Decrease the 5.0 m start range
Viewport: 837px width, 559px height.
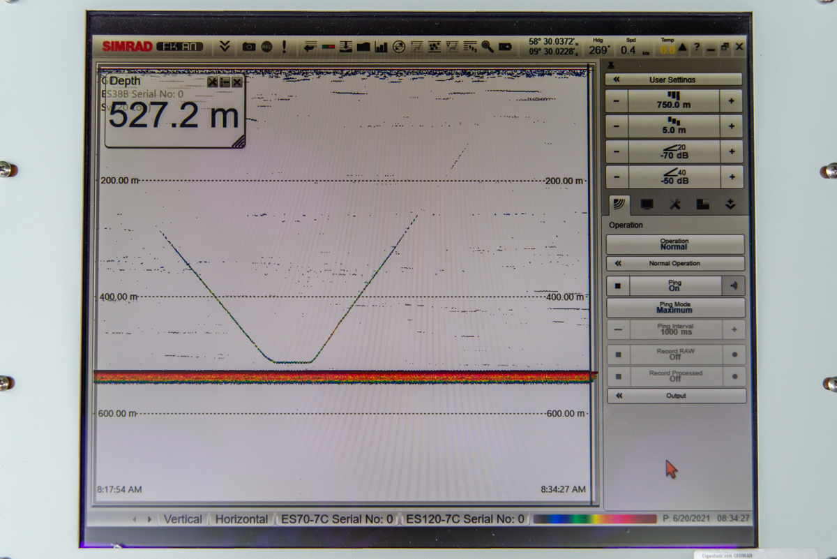click(617, 126)
